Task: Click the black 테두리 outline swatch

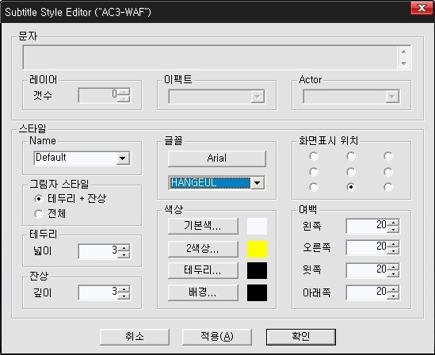Action: (257, 271)
